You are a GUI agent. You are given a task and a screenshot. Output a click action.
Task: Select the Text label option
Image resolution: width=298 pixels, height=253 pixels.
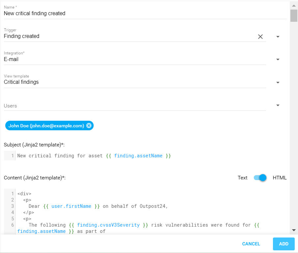[242, 178]
